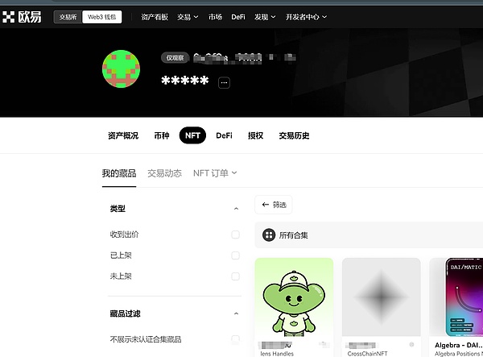The height and width of the screenshot is (357, 483).
Task: Open the Algebra Positions NFT thumbnail
Action: (x=456, y=297)
